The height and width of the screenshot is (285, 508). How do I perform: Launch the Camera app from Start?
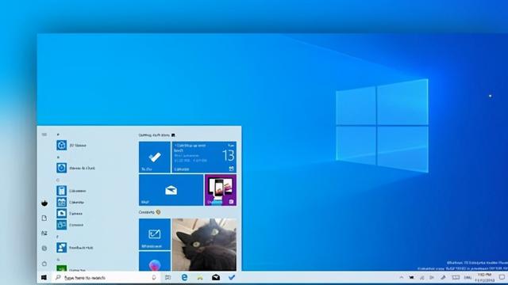(x=69, y=213)
